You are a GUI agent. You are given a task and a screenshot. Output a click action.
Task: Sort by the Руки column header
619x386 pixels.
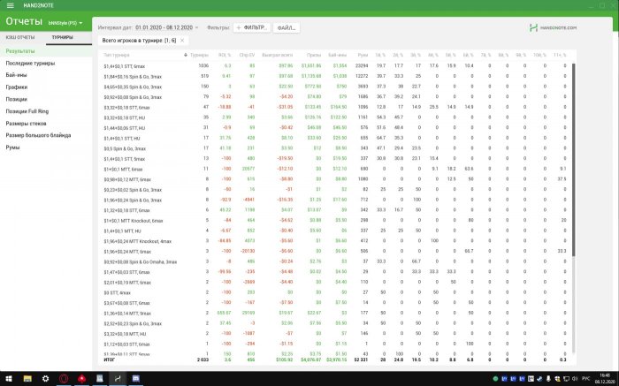363,55
